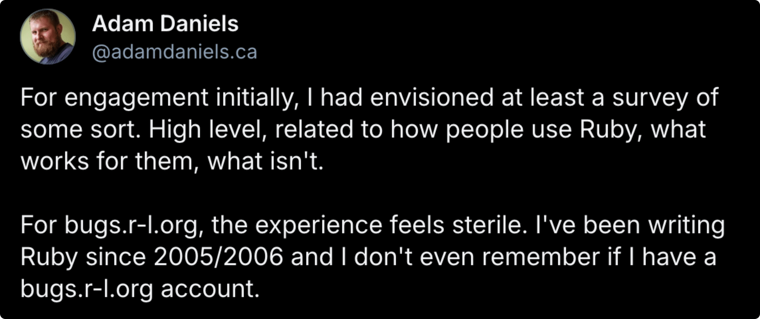Click the word "writing" in the post

686,226
